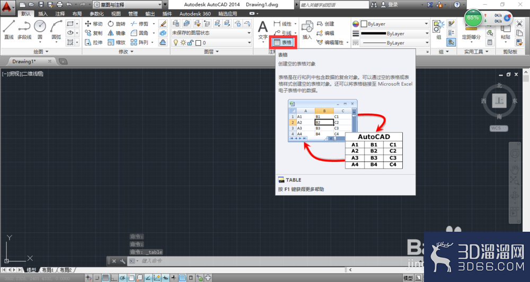Click the 插入 block insert icon
The width and height of the screenshot is (530, 282).
[x=307, y=30]
